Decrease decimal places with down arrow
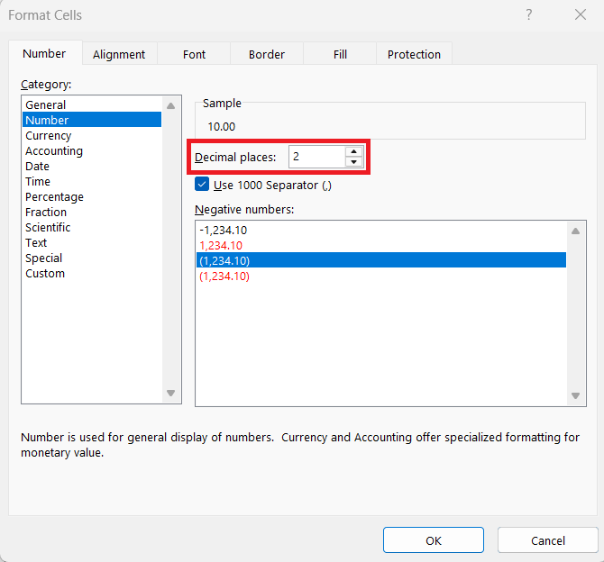 tap(353, 162)
